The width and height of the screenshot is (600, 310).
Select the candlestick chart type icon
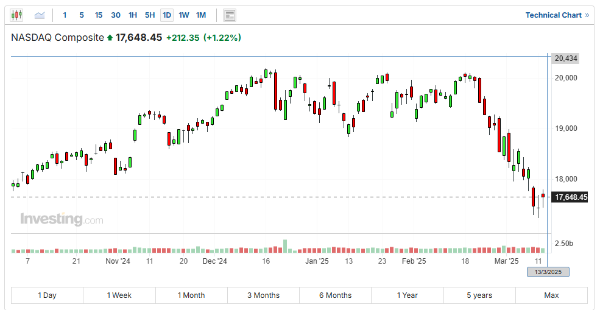(16, 15)
